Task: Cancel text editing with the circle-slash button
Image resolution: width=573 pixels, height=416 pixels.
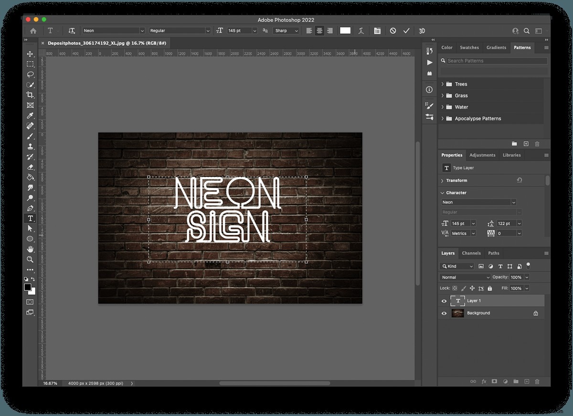Action: (393, 31)
